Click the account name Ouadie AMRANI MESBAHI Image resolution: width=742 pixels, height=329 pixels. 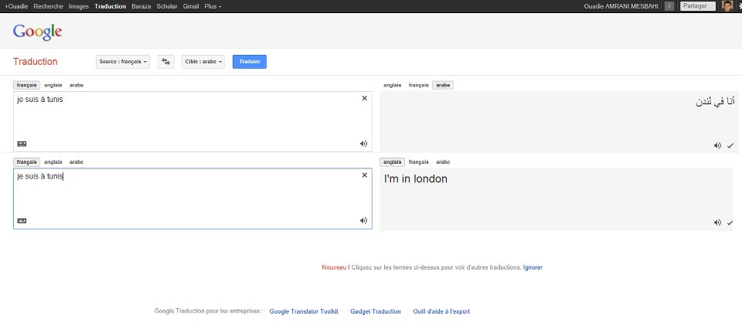[621, 6]
